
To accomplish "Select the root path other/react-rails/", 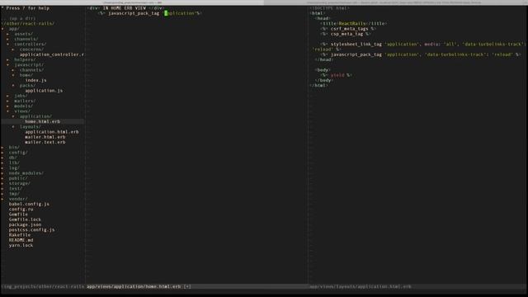I will click(28, 24).
